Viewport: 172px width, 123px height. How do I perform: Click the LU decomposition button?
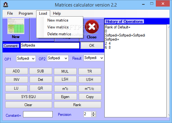click(16, 88)
